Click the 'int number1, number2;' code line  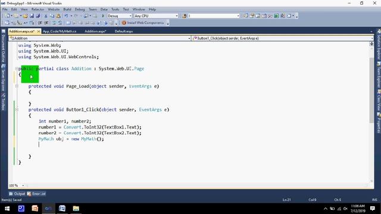(65, 121)
